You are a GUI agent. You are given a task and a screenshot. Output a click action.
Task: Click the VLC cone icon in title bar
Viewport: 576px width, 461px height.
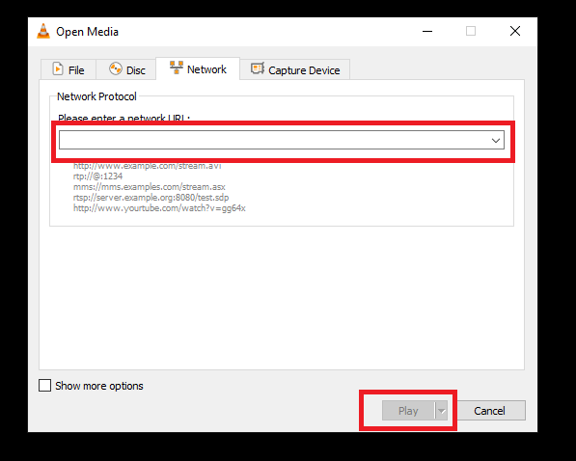(43, 31)
